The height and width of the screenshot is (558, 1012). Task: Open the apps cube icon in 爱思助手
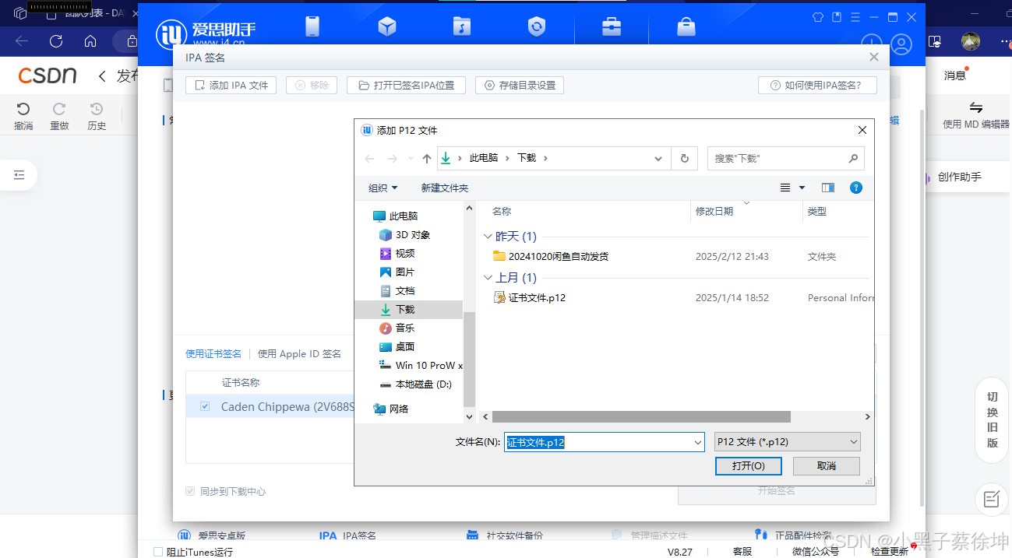[x=387, y=26]
